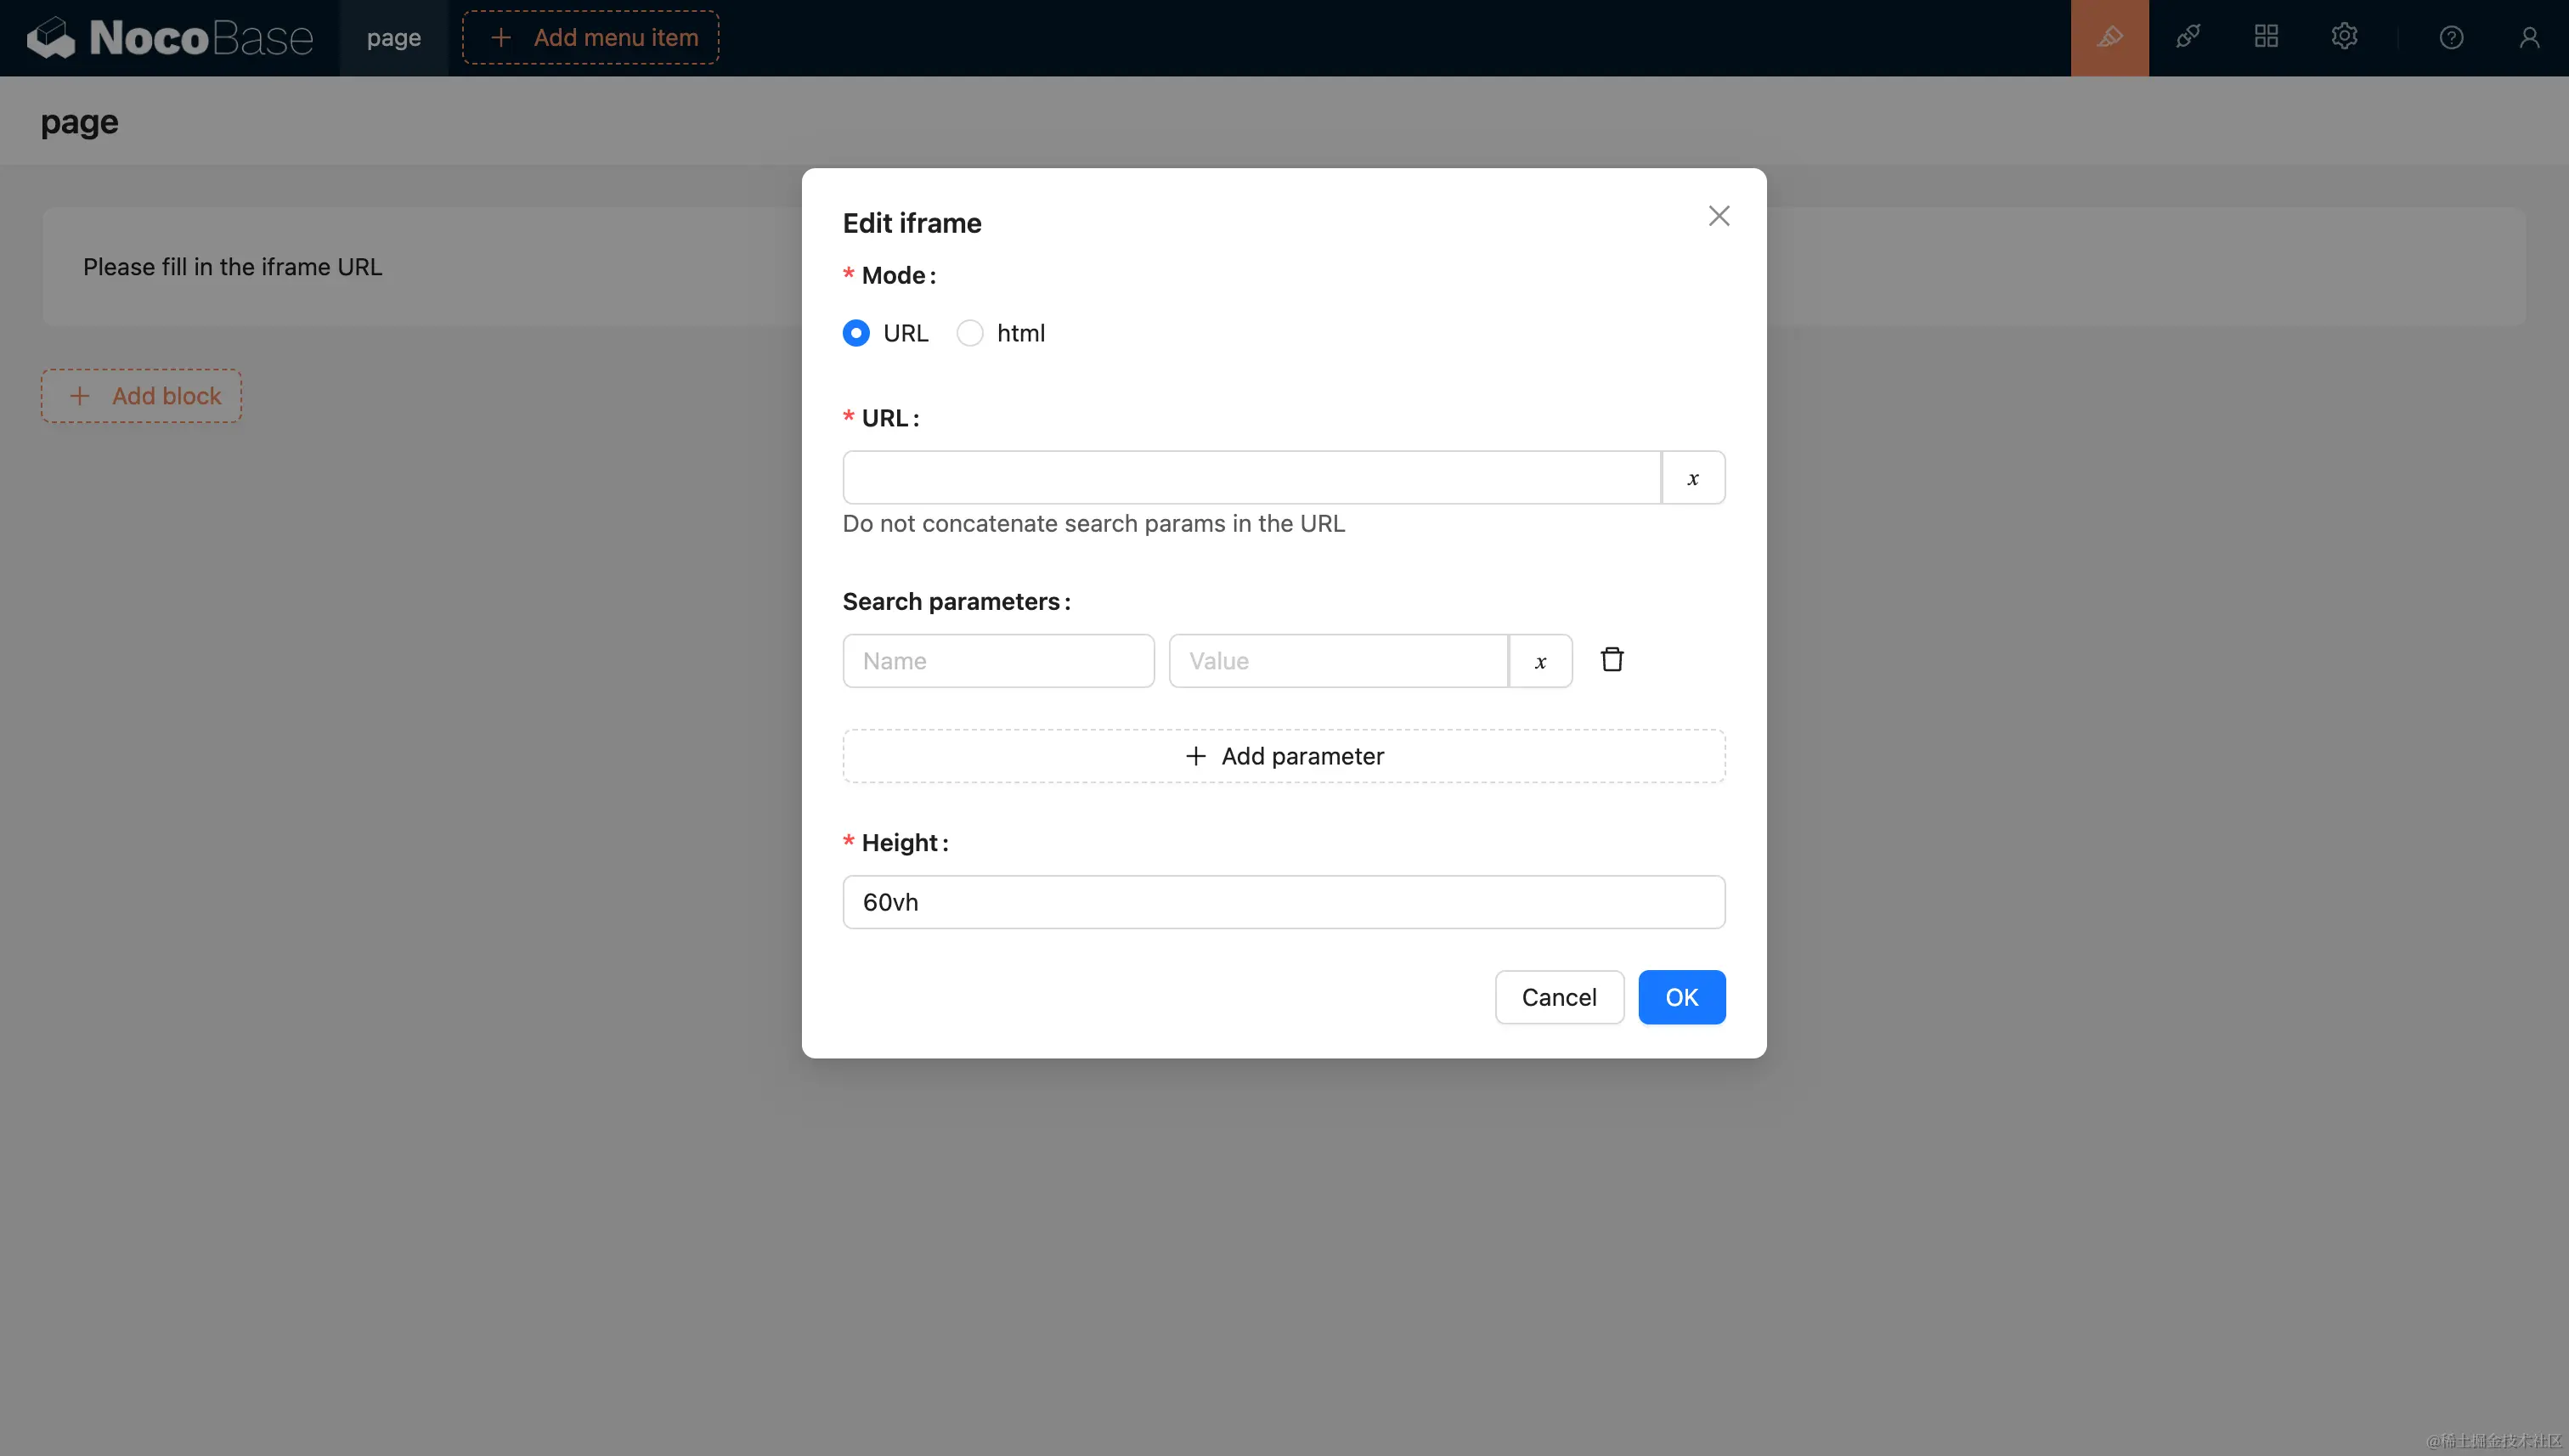
Task: Select the html mode radio button
Action: pyautogui.click(x=969, y=333)
